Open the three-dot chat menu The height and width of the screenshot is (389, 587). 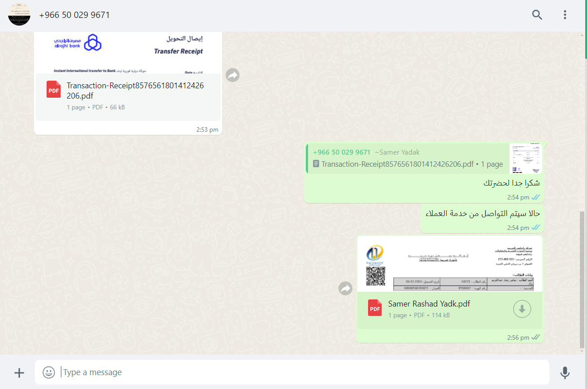[x=565, y=15]
